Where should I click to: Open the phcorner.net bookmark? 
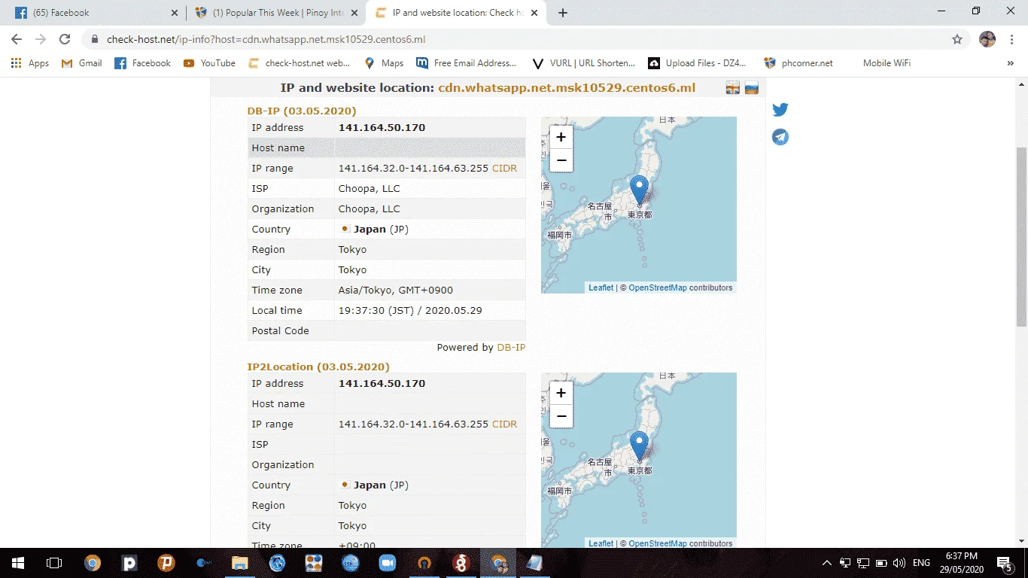click(798, 63)
